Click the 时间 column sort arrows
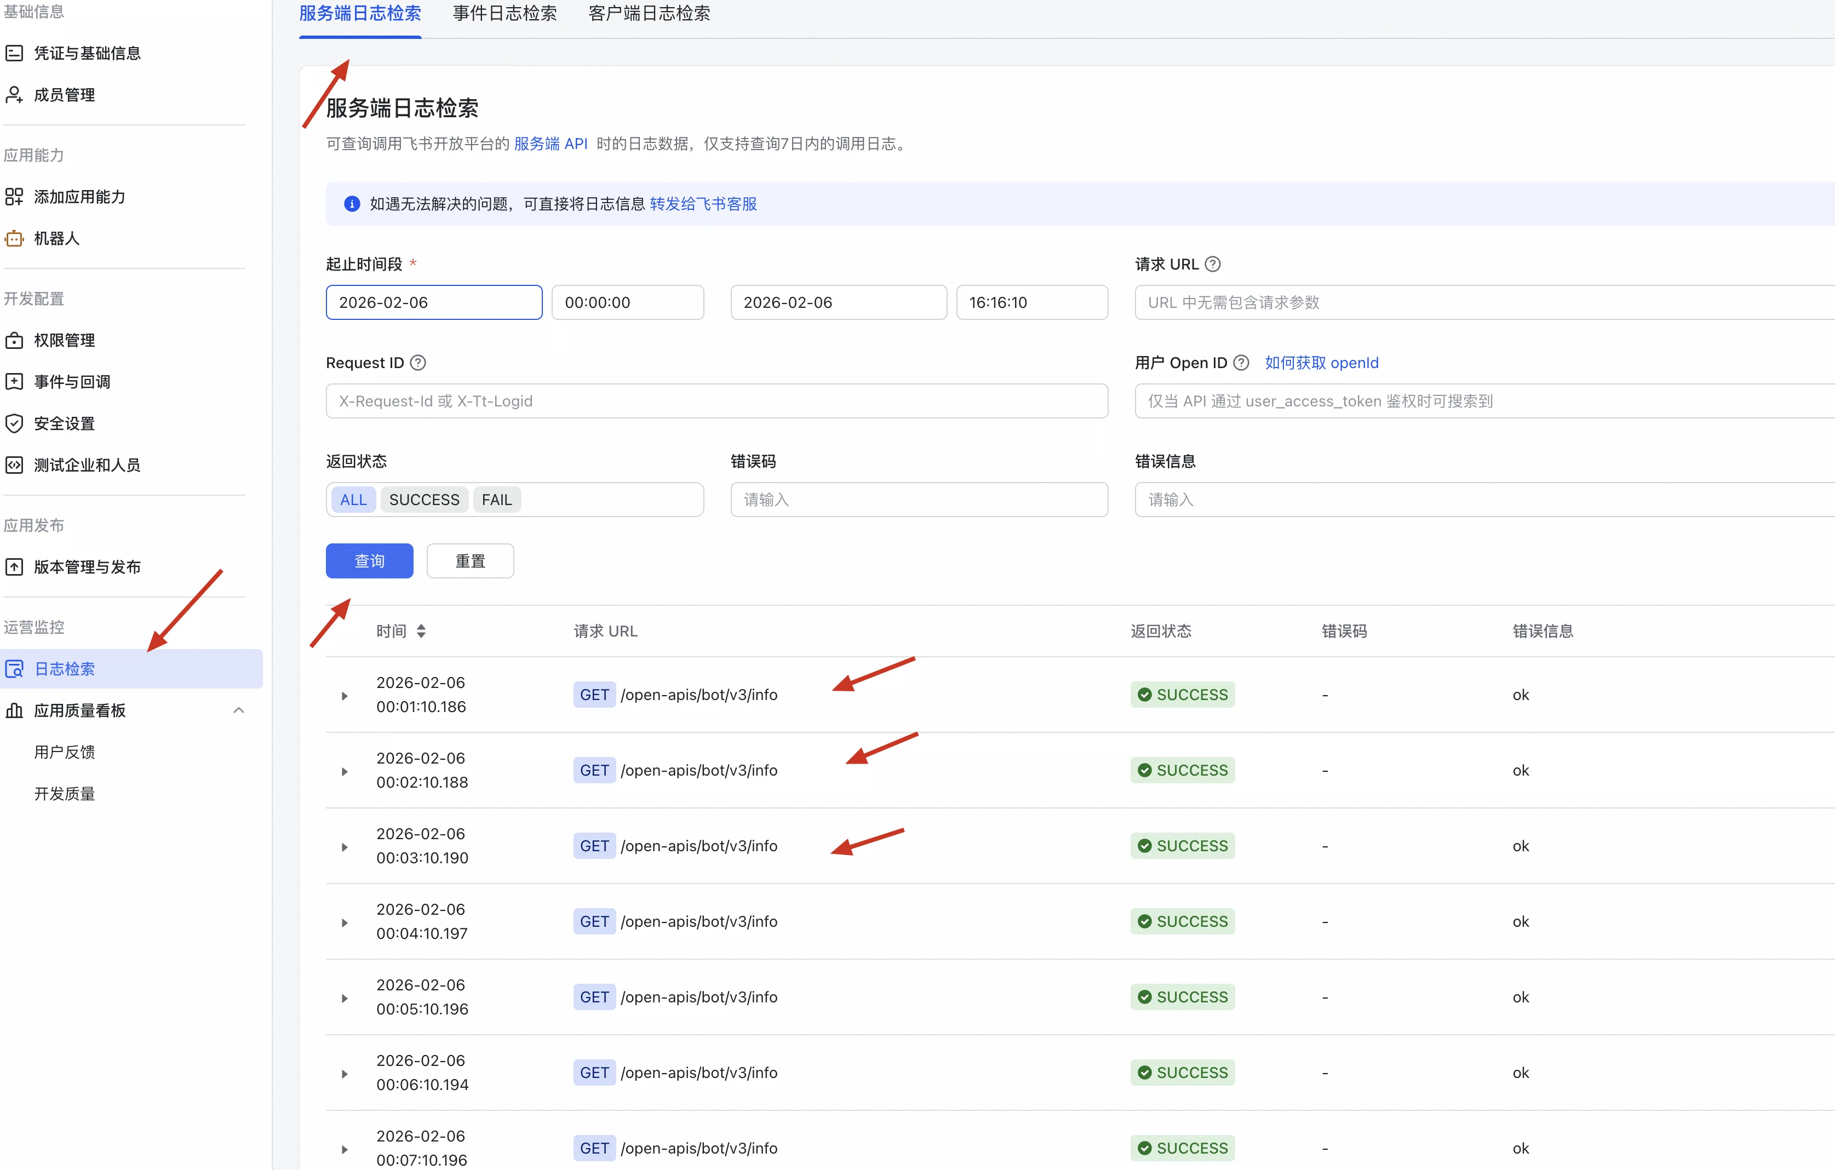1835x1170 pixels. click(x=421, y=631)
